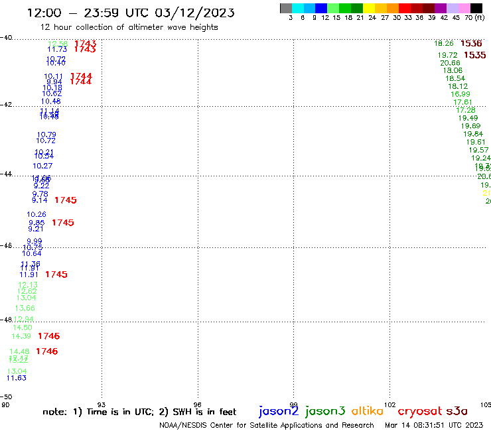Click the 19.57 wave height reading
491x431 pixels.
point(478,151)
